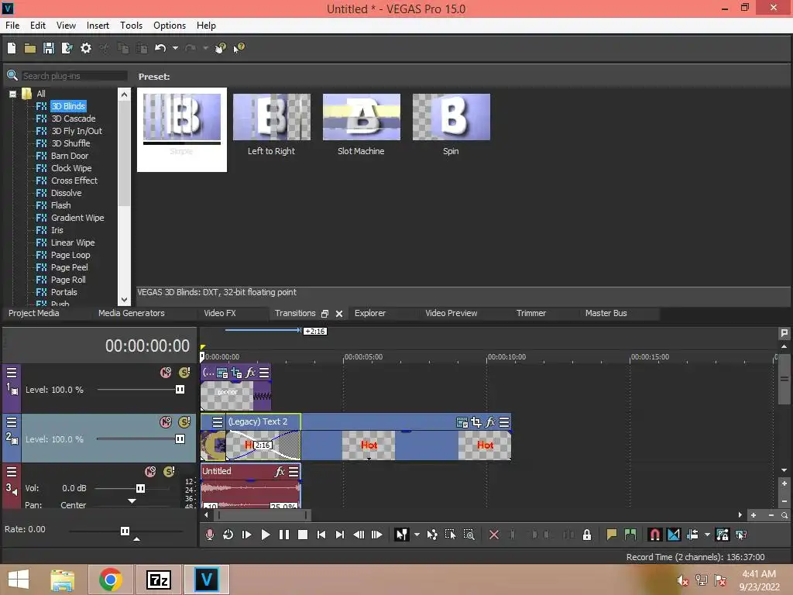Screen dimensions: 793x595
Task: Open Untitled audio event menu button
Action: click(294, 472)
